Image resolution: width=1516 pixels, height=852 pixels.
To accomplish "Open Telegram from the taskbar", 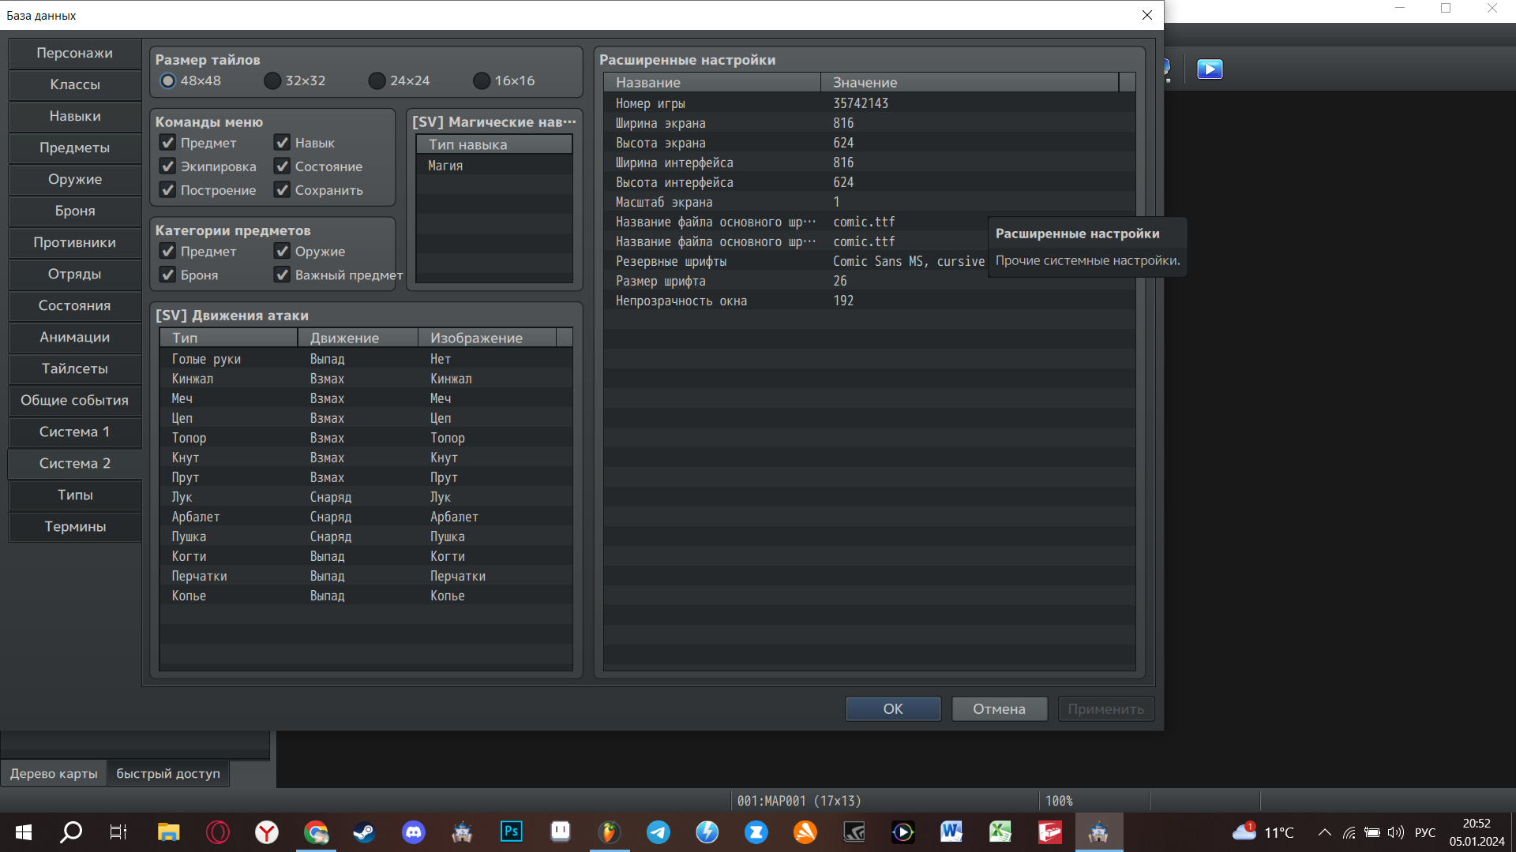I will [x=658, y=831].
